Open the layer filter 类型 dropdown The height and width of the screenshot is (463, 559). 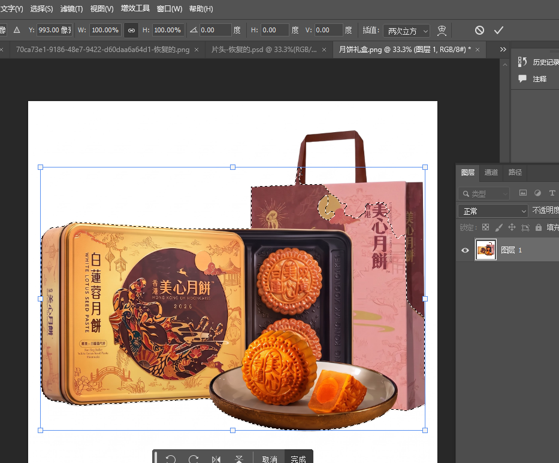484,194
